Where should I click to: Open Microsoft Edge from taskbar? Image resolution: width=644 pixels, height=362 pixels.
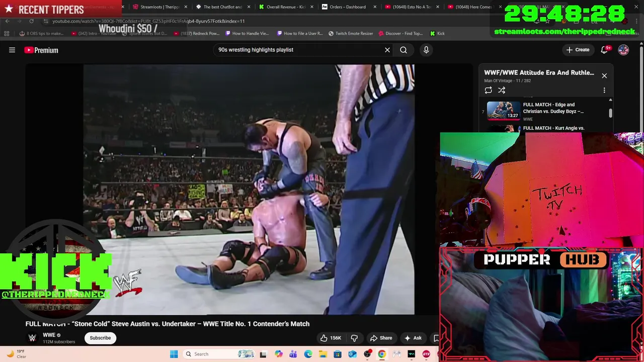pyautogui.click(x=308, y=354)
